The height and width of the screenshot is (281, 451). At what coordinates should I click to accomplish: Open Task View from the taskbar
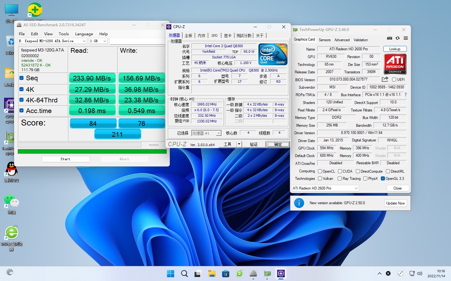pyautogui.click(x=198, y=274)
